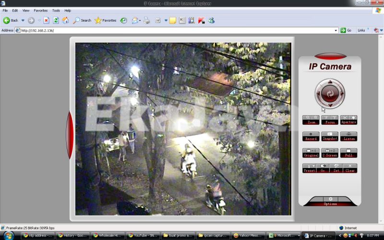Click the PTZ pan up arrow
Image resolution: width=384 pixels, height=240 pixels.
coord(330,82)
